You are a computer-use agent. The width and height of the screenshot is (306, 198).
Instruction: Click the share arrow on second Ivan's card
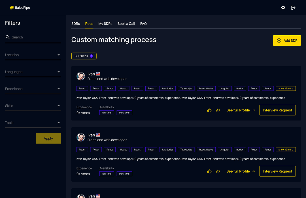pyautogui.click(x=218, y=171)
